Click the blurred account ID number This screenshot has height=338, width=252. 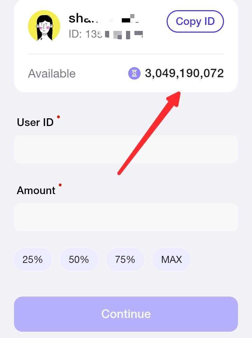click(x=106, y=34)
